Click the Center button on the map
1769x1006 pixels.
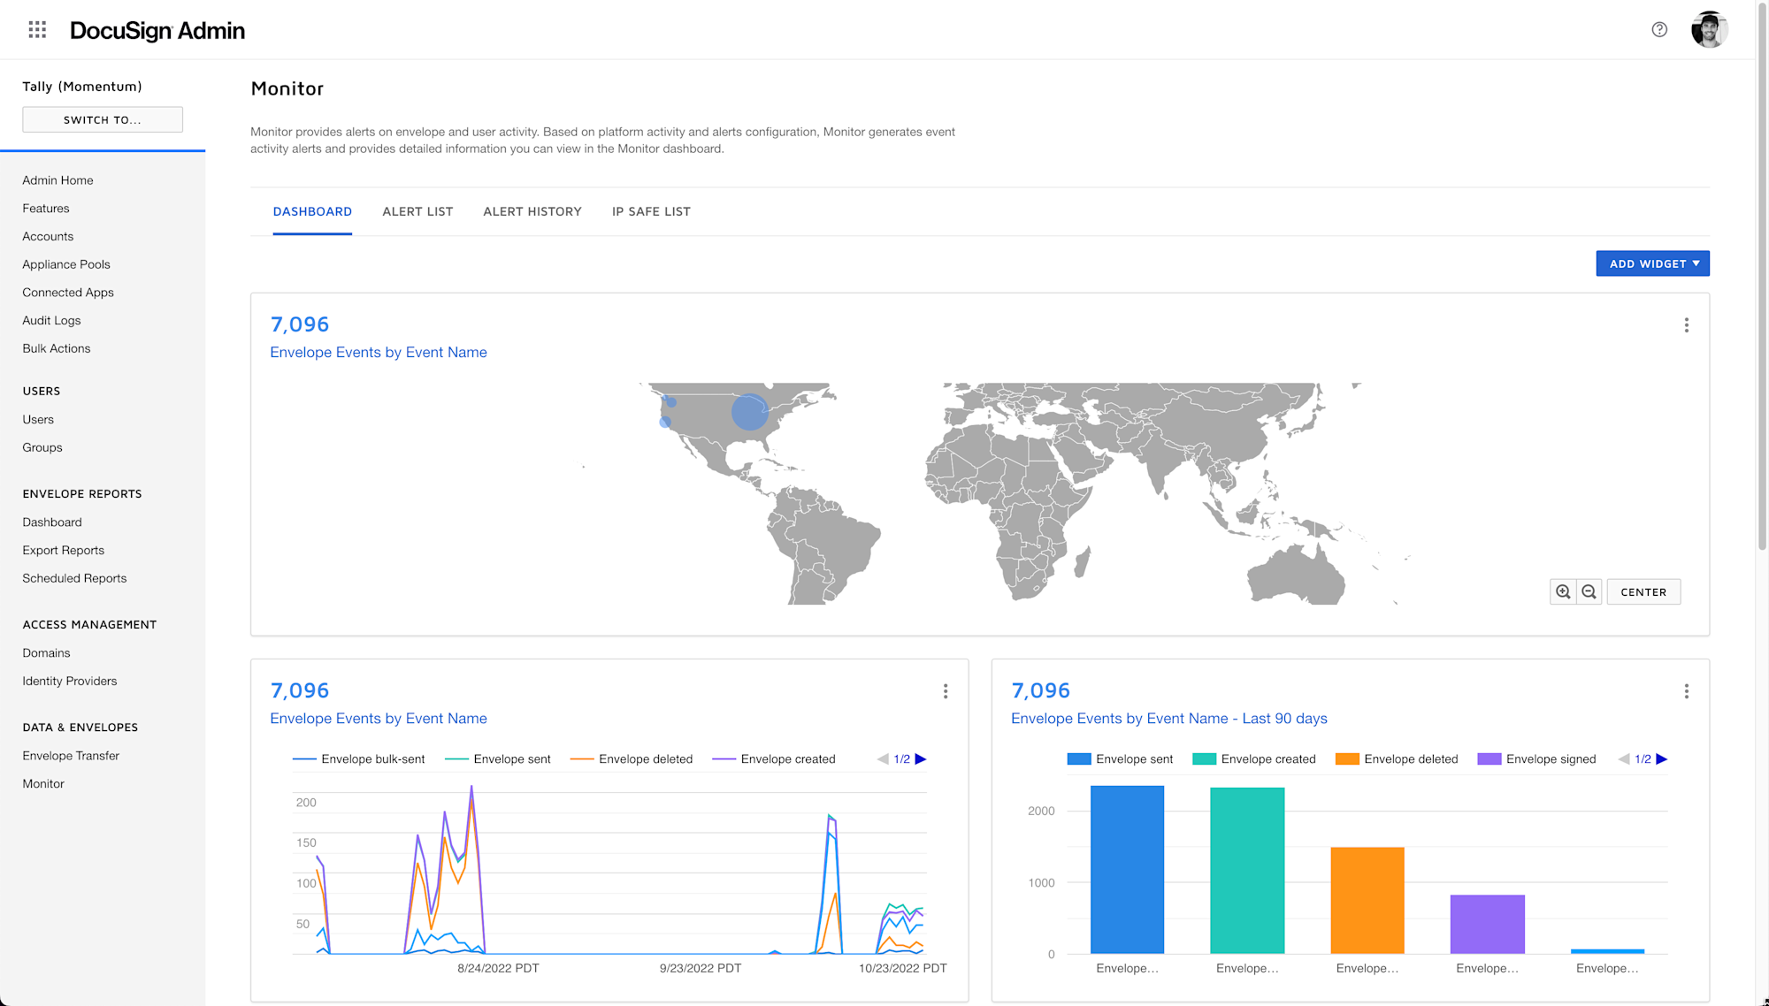[1643, 591]
